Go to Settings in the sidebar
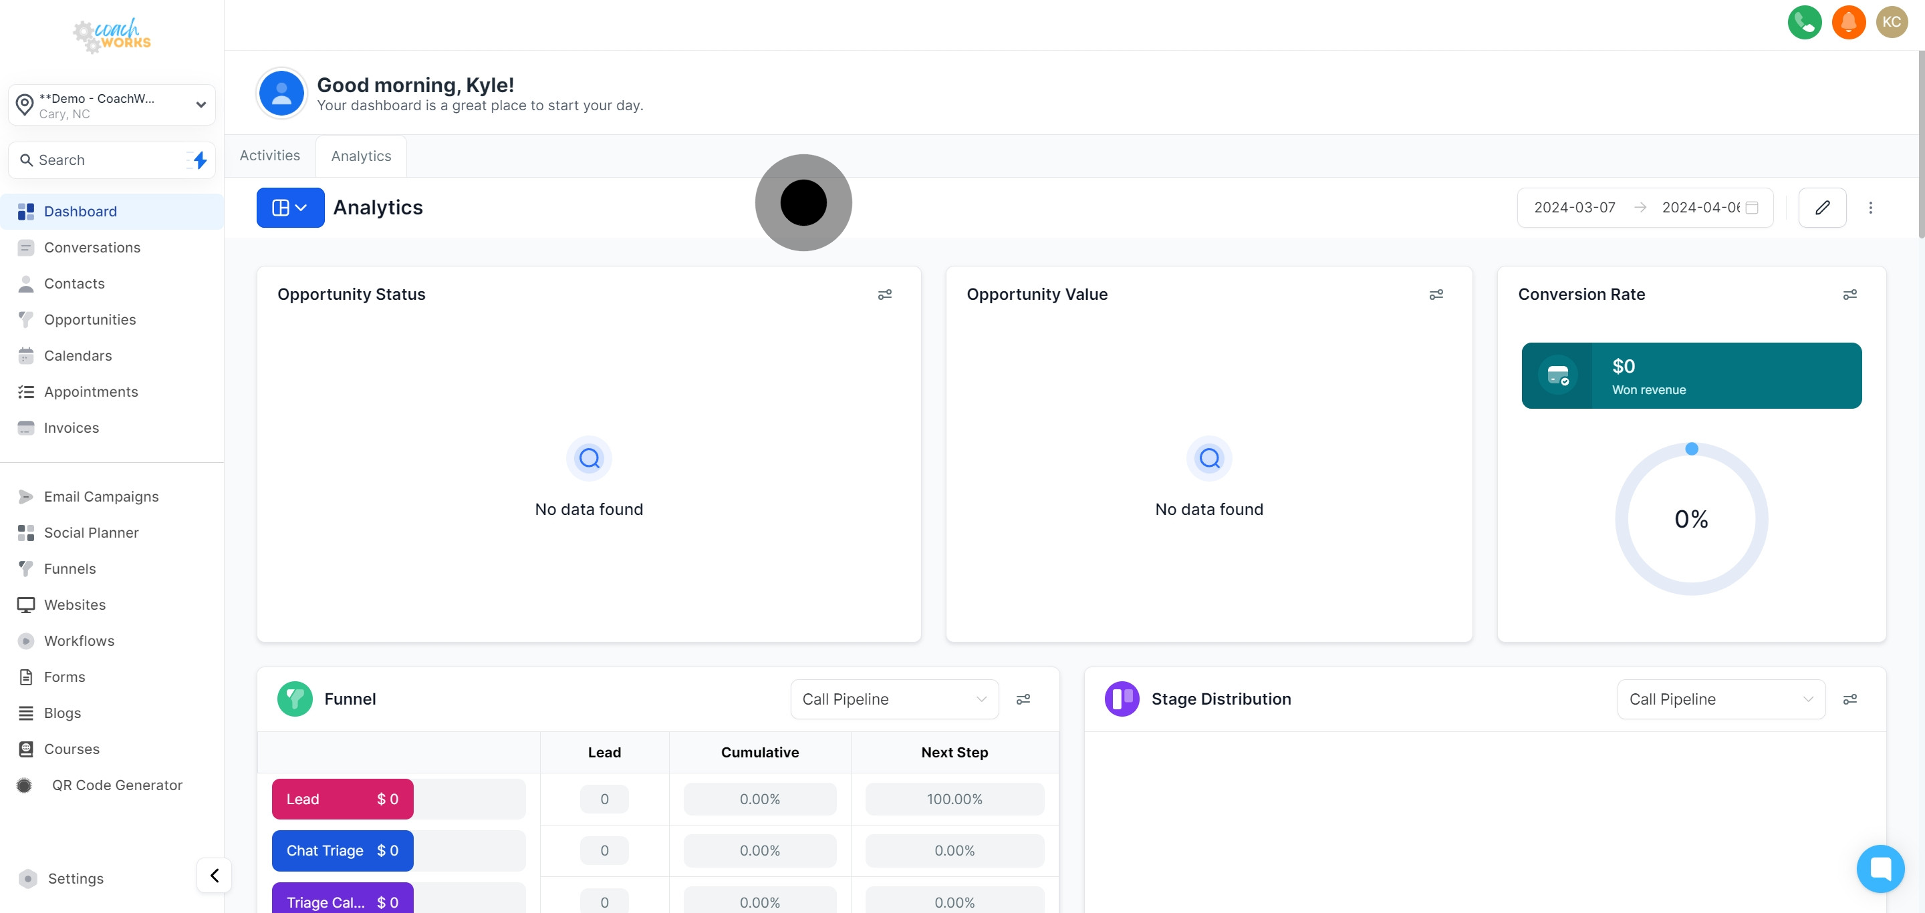This screenshot has width=1925, height=913. [76, 879]
